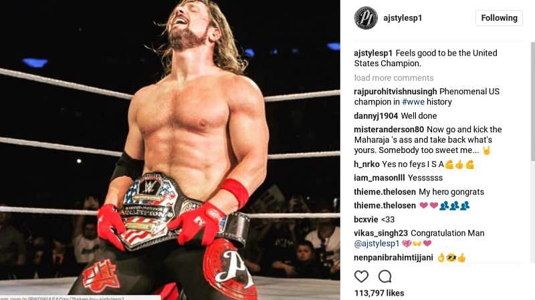The image size is (535, 300).
Task: Open ajstylesp1 username in header
Action: pos(403,18)
